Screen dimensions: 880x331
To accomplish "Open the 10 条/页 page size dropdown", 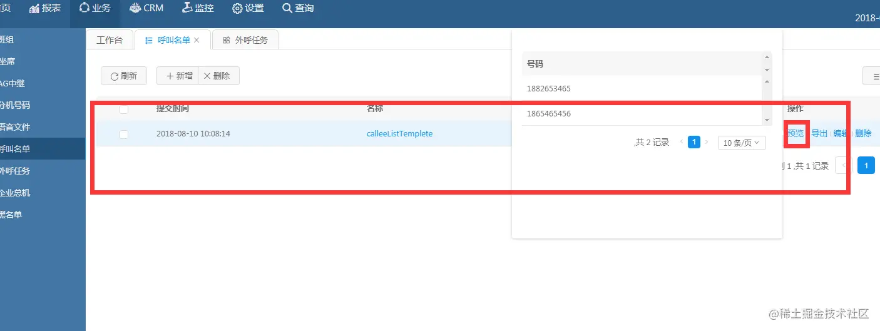I will [742, 143].
